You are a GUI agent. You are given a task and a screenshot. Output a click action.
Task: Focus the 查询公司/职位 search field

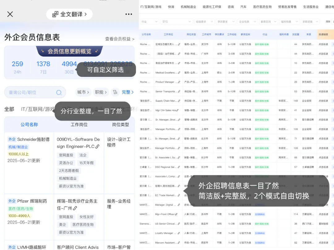click(35, 92)
